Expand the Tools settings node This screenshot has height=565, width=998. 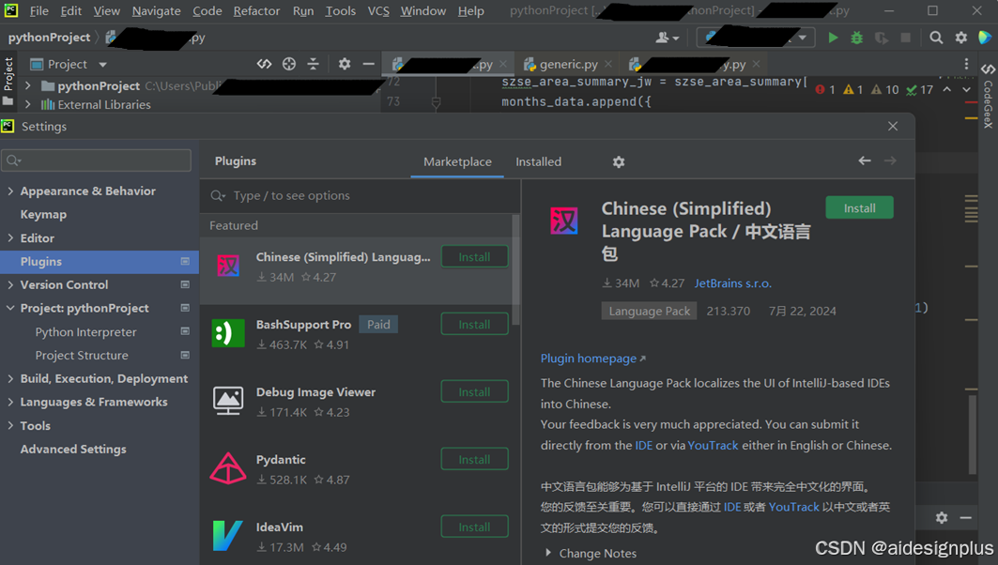tap(10, 426)
